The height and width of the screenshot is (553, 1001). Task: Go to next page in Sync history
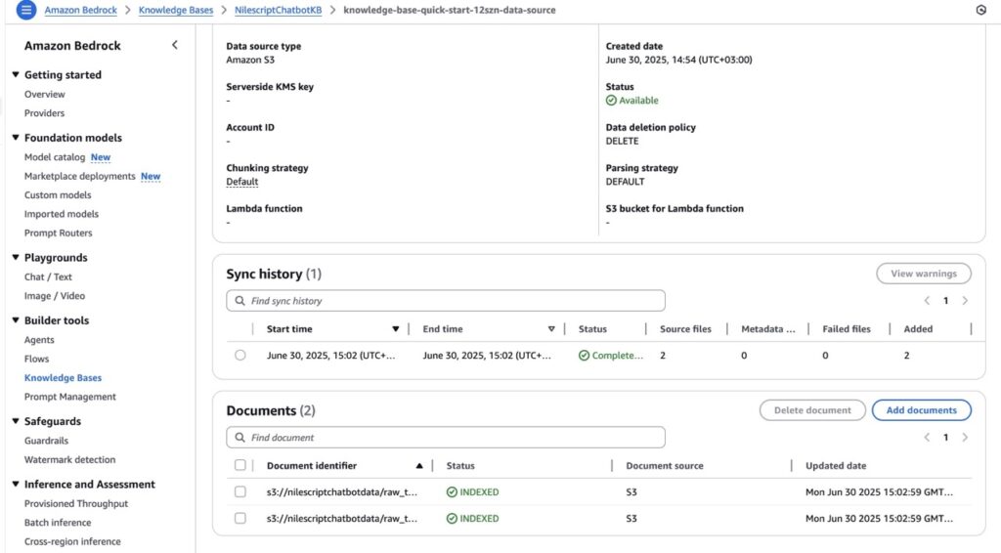(965, 301)
